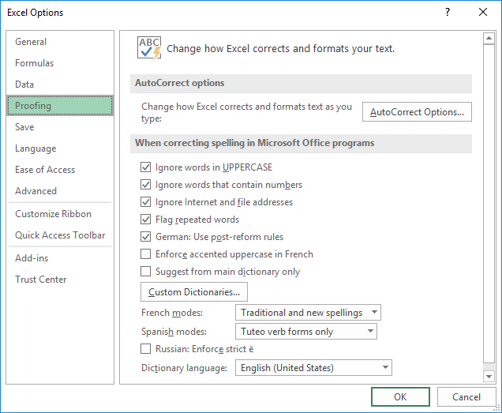The width and height of the screenshot is (502, 413).
Task: Enable Russian Enforce strict ё checkbox
Action: pyautogui.click(x=146, y=348)
